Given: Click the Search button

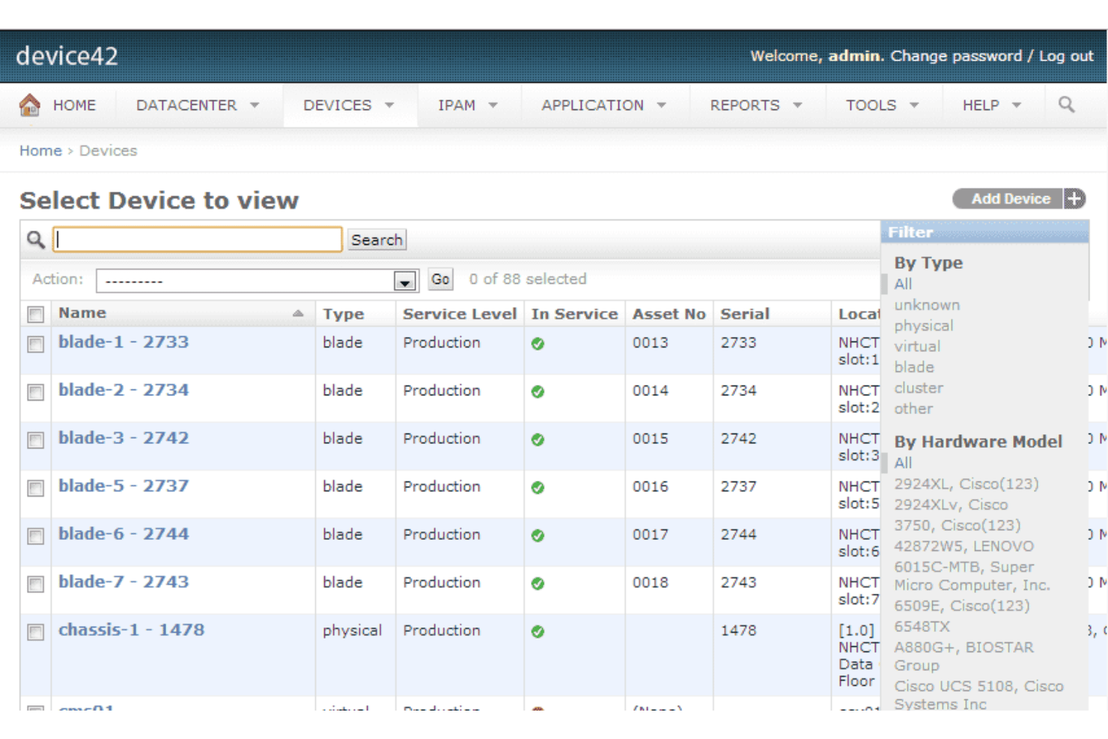Looking at the screenshot, I should click(377, 240).
